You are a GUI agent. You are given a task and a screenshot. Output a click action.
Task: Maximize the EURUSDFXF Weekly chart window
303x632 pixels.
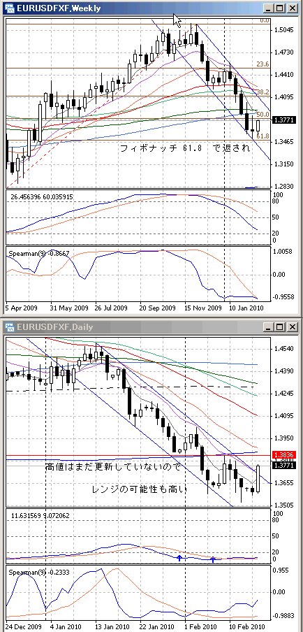coord(280,8)
